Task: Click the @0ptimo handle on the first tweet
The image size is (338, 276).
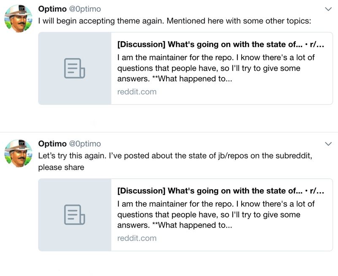Action: 85,9
